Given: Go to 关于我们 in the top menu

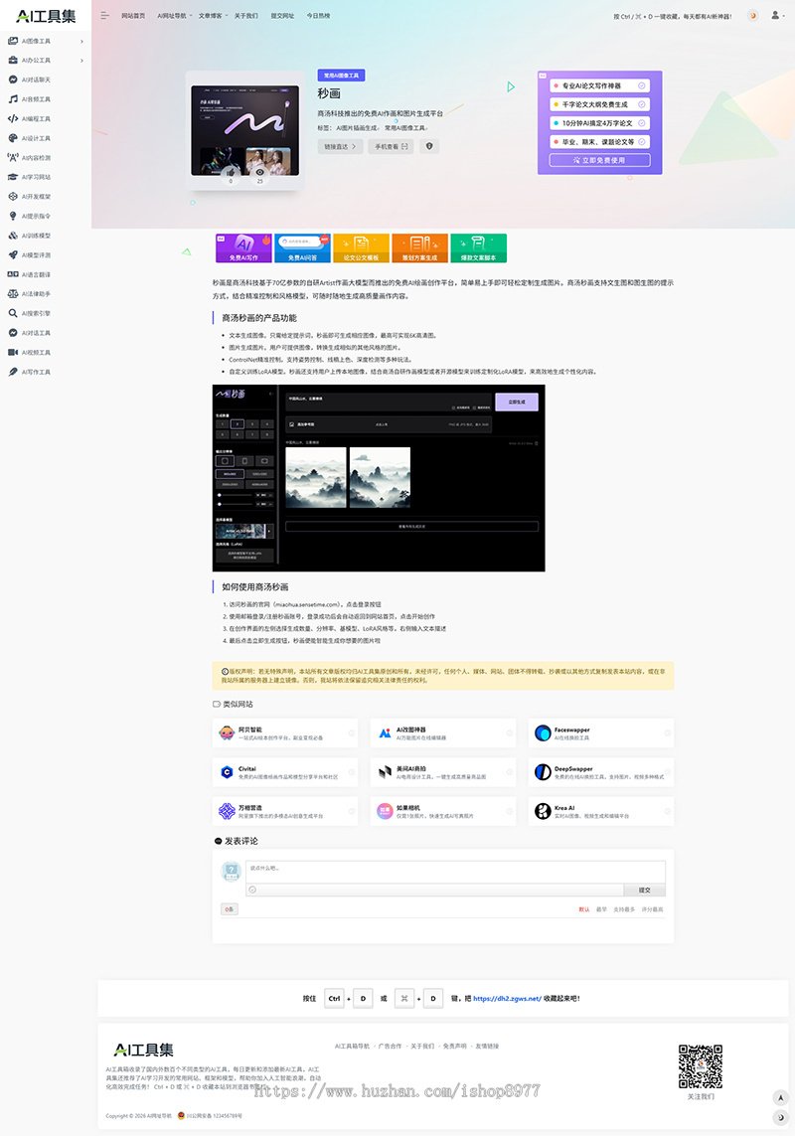Looking at the screenshot, I should [245, 15].
